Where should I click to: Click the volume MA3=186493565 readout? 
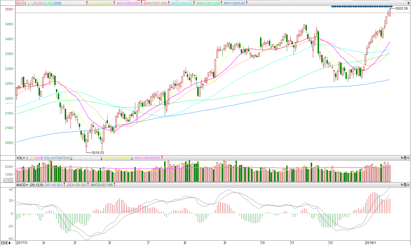[x=147, y=158]
